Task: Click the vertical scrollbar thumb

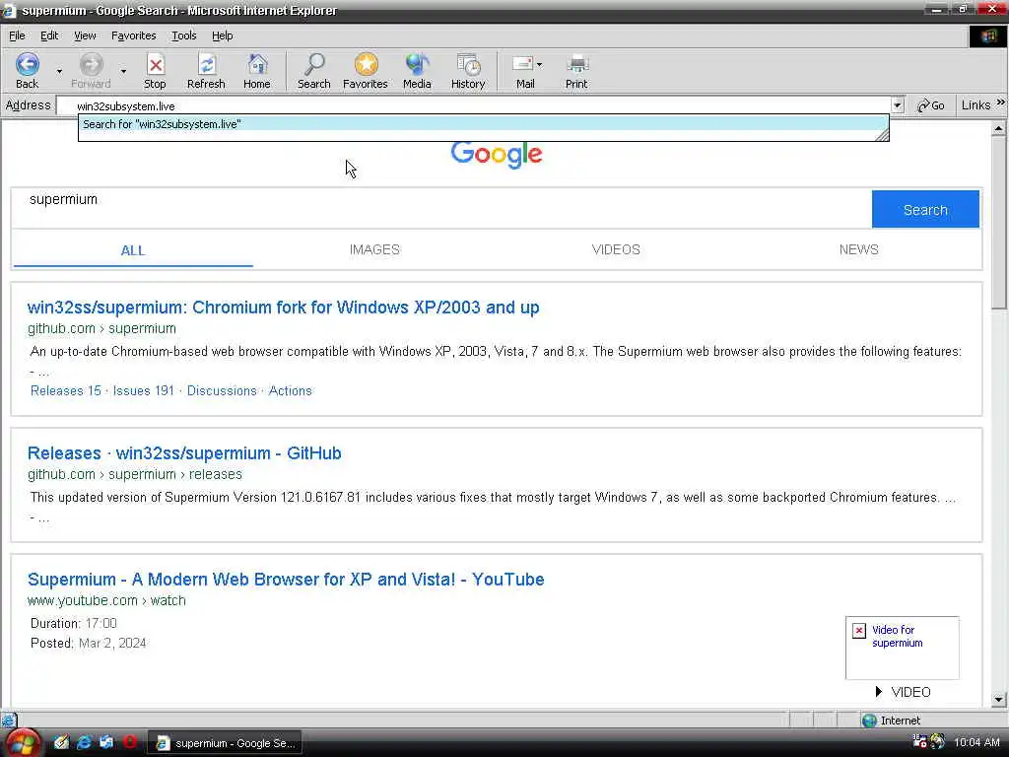Action: pos(998,223)
